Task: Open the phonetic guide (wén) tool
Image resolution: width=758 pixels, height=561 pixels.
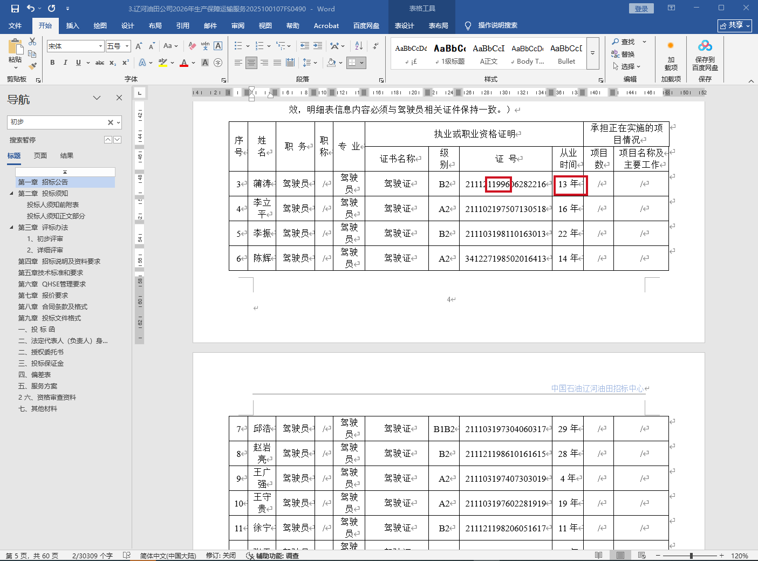Action: point(205,46)
